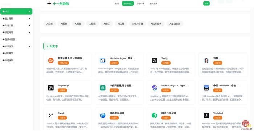This screenshot has height=131, width=254.
Task: Open the 腾讯混元-B端 title link
Action: click(x=117, y=113)
